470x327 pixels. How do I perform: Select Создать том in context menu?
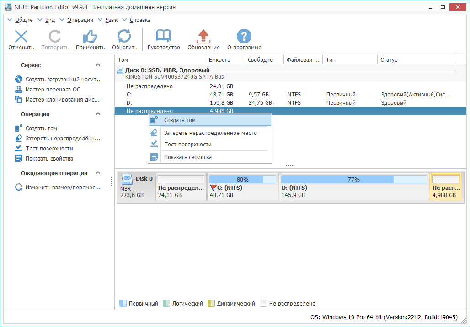pyautogui.click(x=180, y=120)
